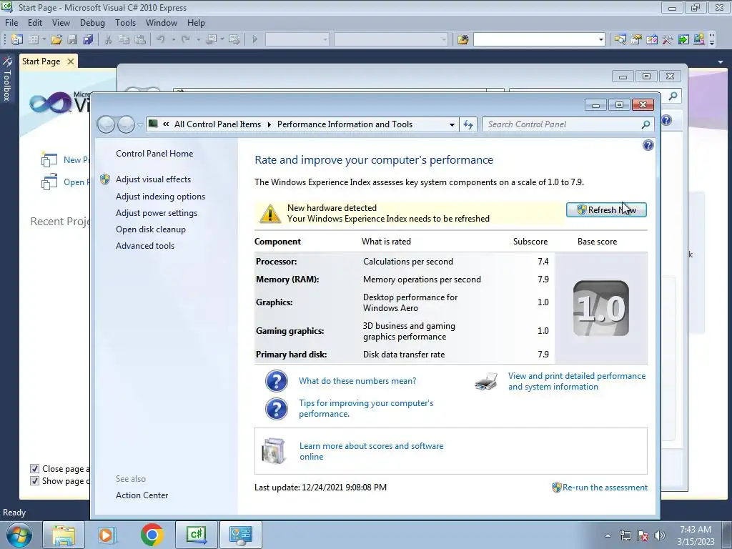Click Action Center under See also

coord(142,495)
